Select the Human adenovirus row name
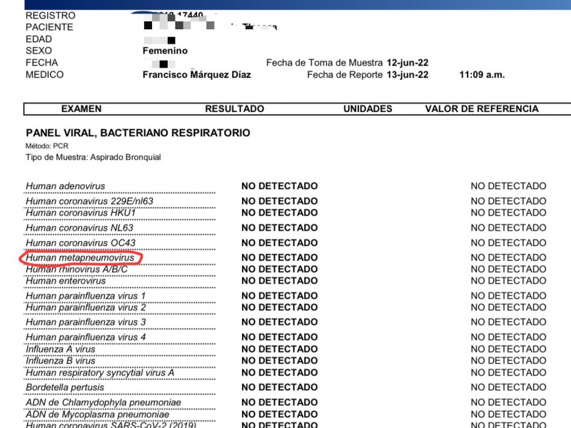Image resolution: width=571 pixels, height=428 pixels. (66, 186)
